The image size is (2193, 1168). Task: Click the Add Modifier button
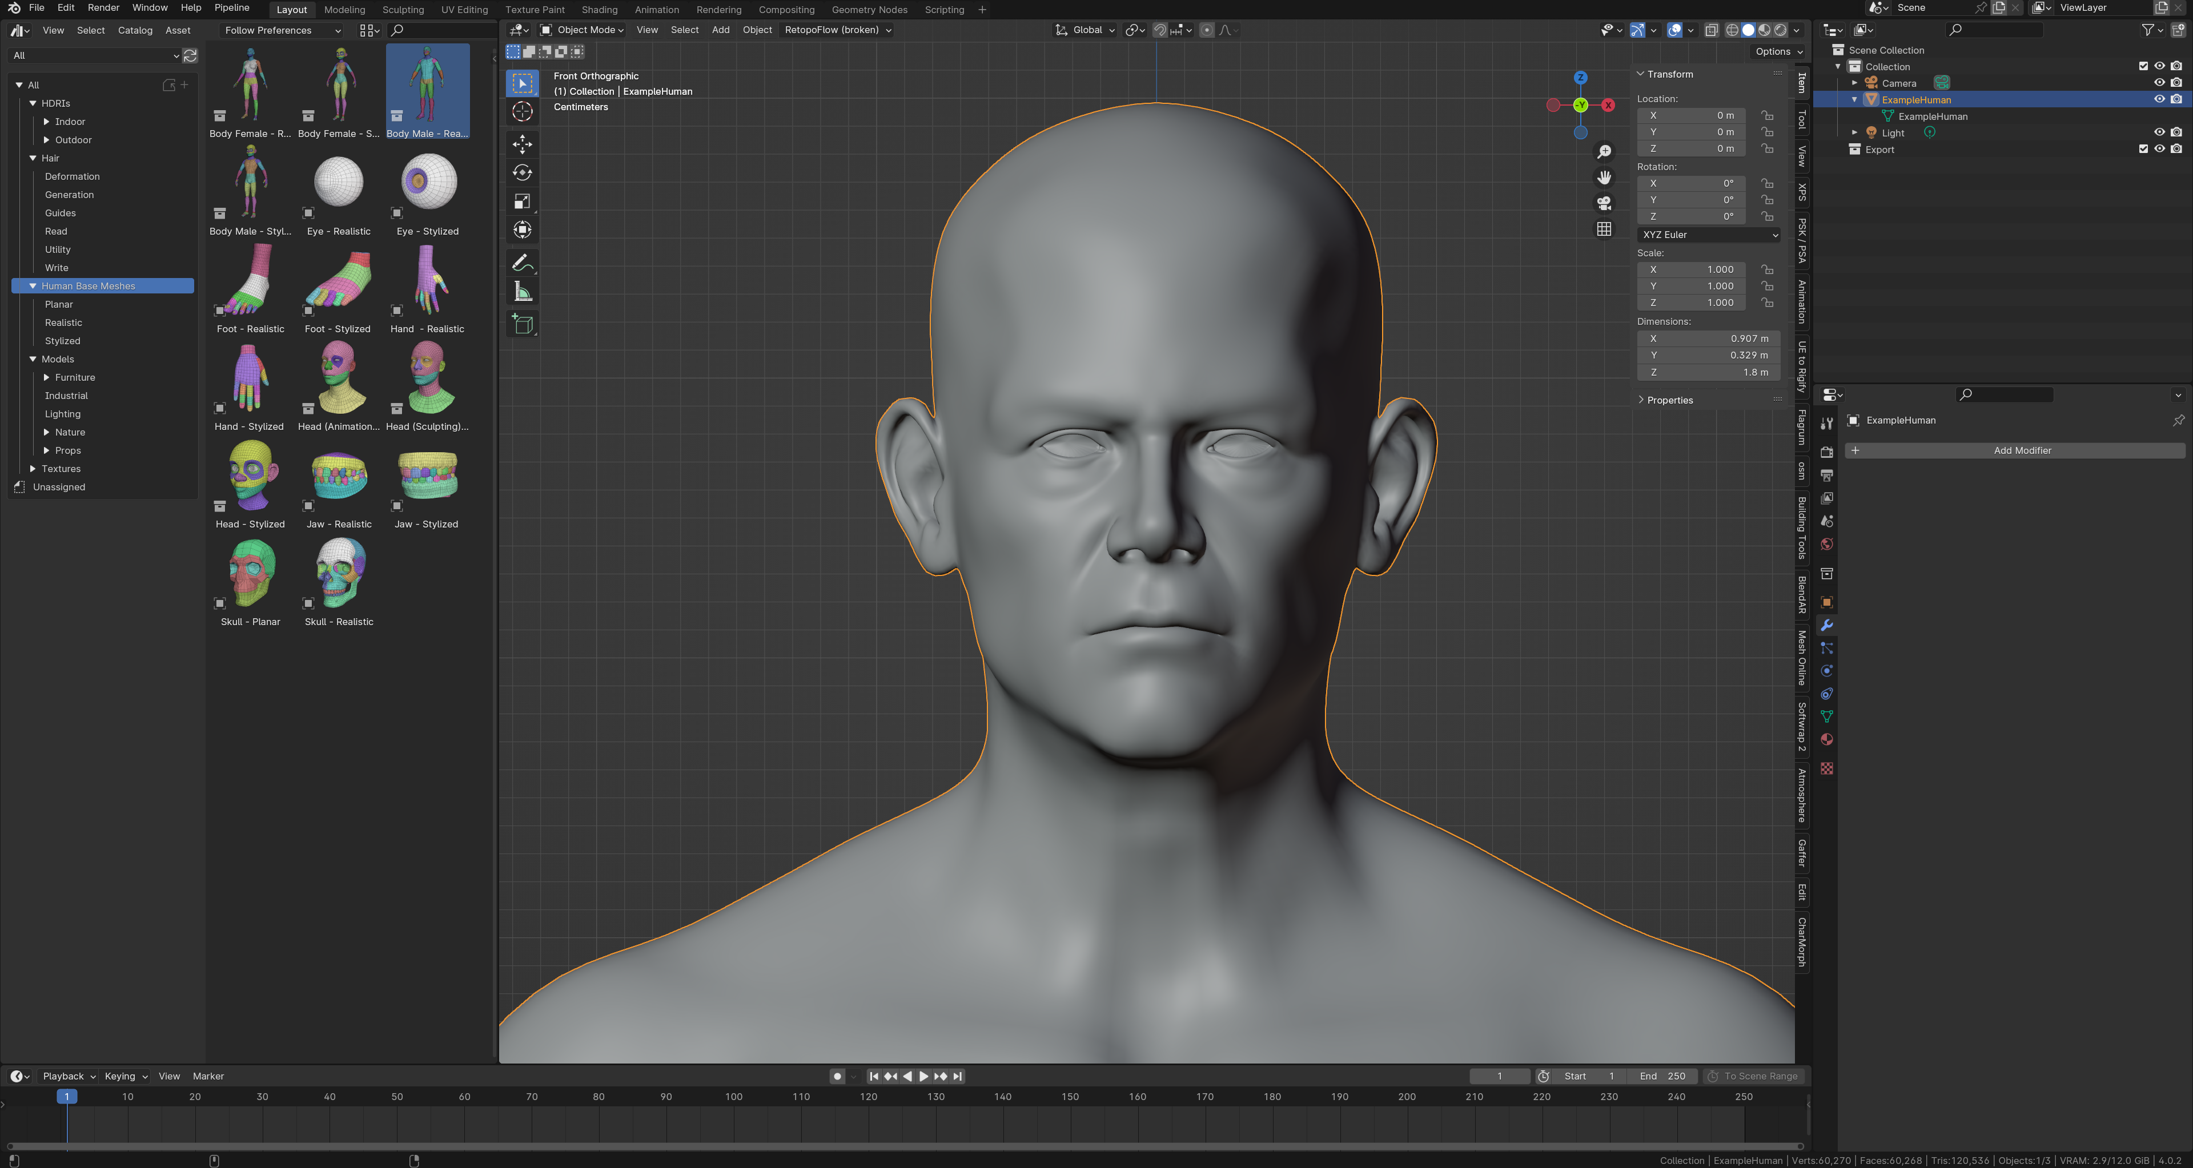(2014, 451)
